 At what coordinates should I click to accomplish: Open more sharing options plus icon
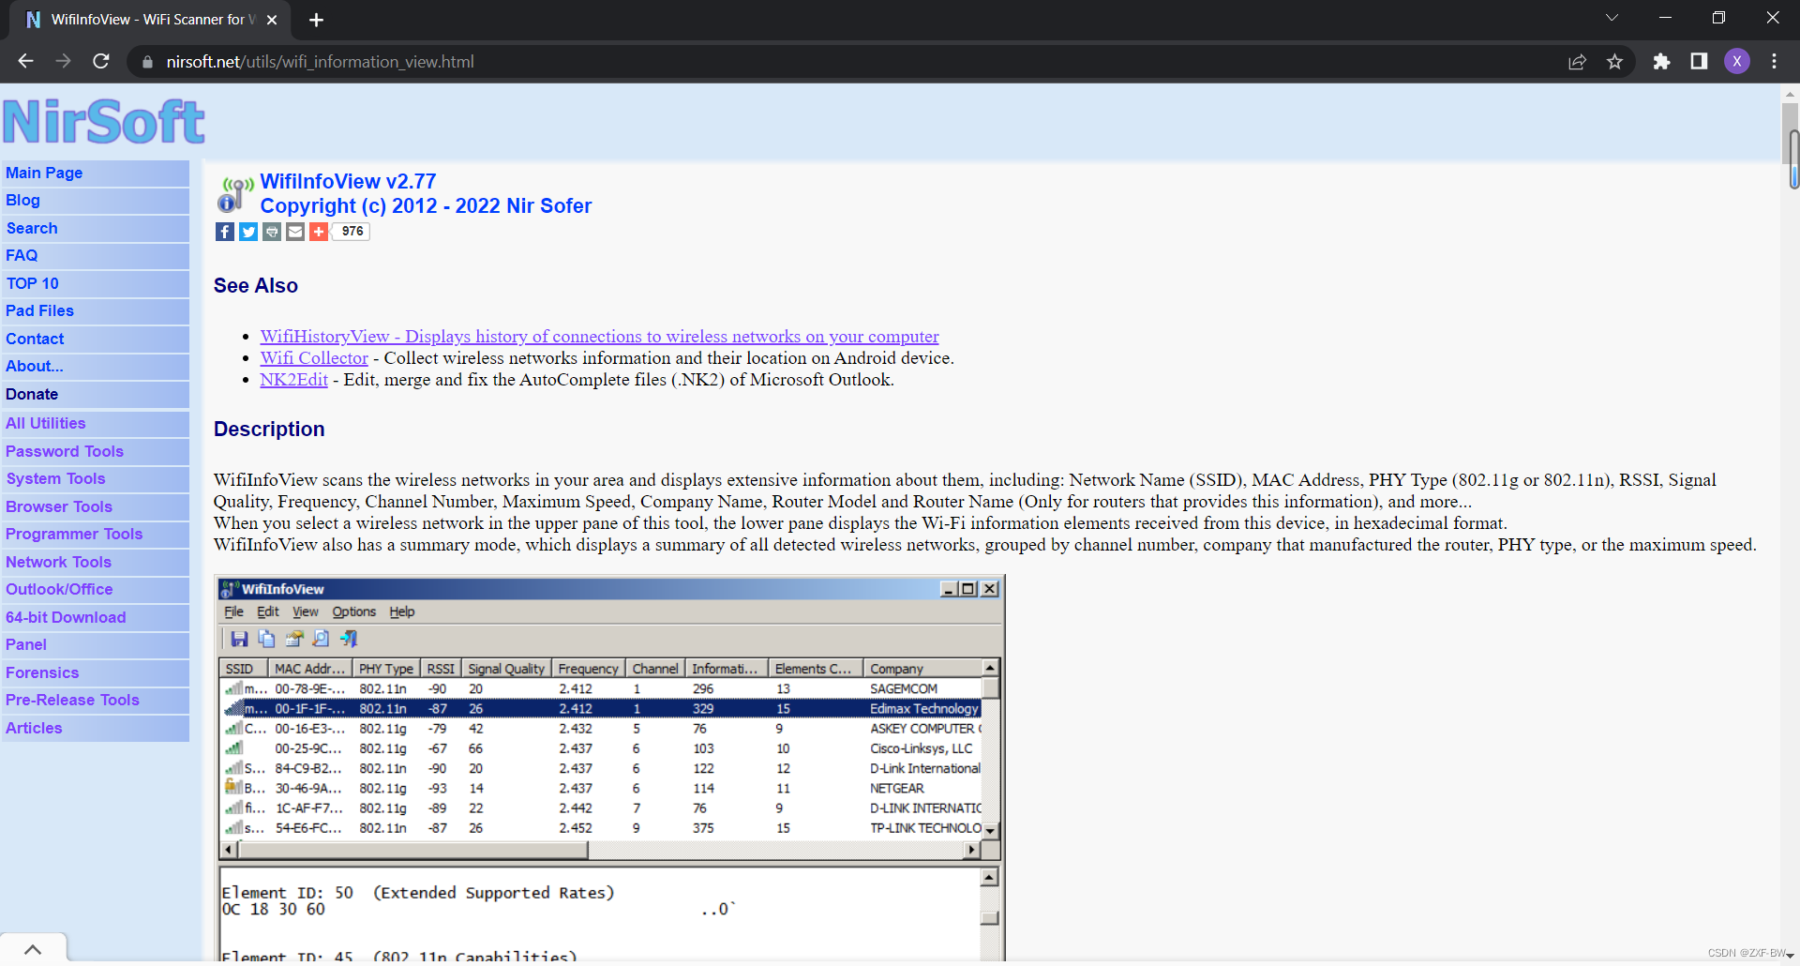pyautogui.click(x=319, y=232)
